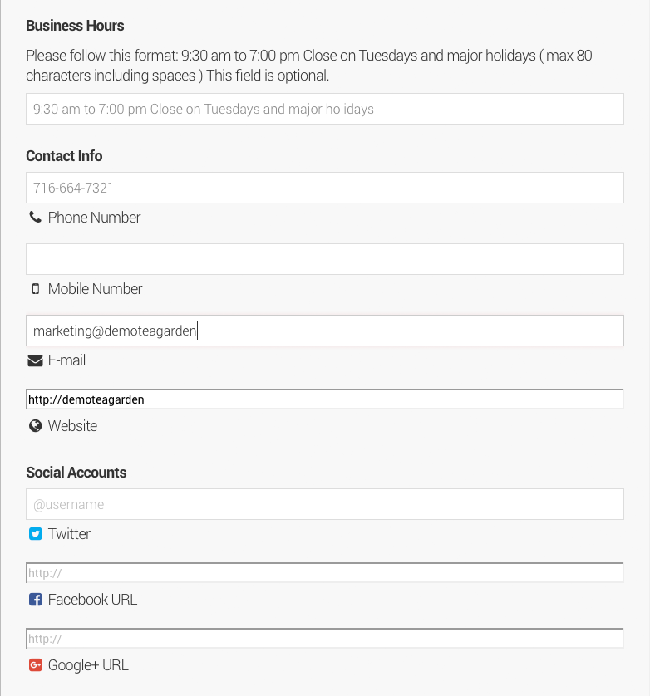Click the Phone Number text field
This screenshot has height=696, width=650.
click(324, 188)
